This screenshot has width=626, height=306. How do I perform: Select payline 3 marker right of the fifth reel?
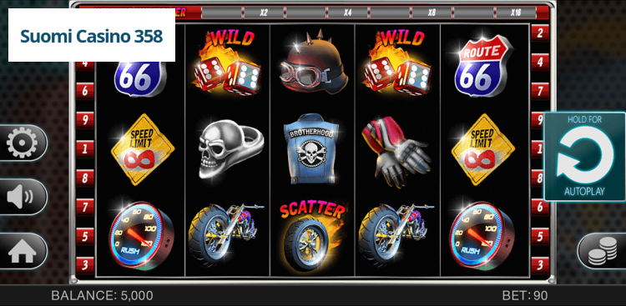pyautogui.click(x=540, y=265)
